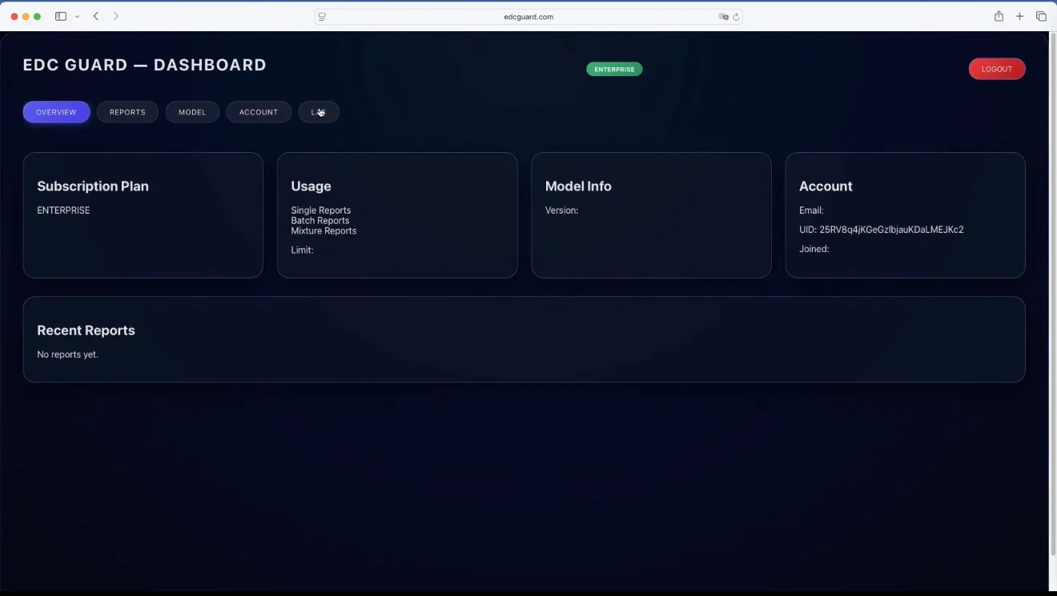Click the Usage card heading
The image size is (1057, 596).
(x=311, y=186)
